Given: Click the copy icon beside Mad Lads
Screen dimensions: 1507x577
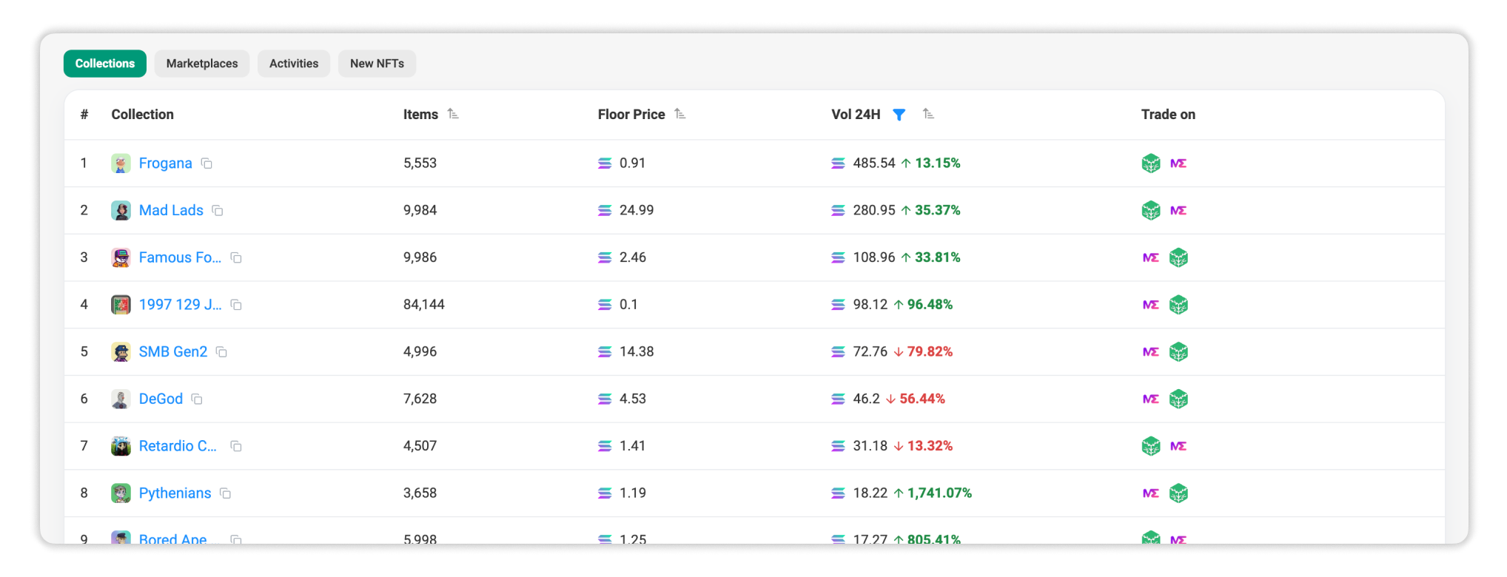Looking at the screenshot, I should point(218,211).
